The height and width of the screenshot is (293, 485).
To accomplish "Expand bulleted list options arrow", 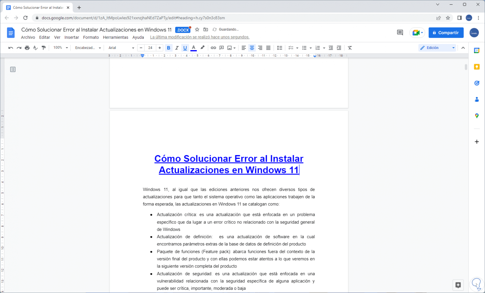I will tap(311, 48).
